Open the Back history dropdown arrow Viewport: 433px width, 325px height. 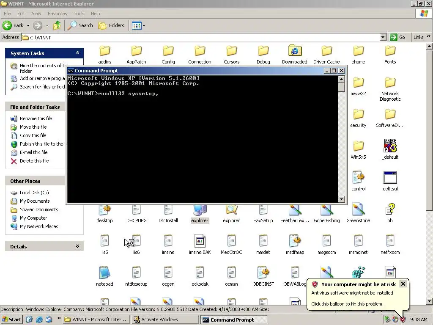click(x=28, y=26)
